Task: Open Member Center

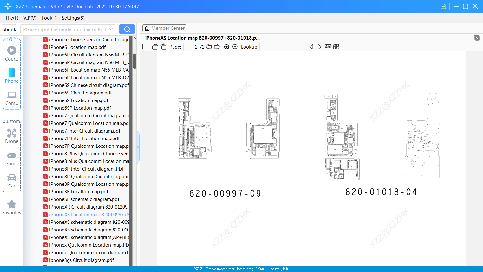Action: coord(164,28)
